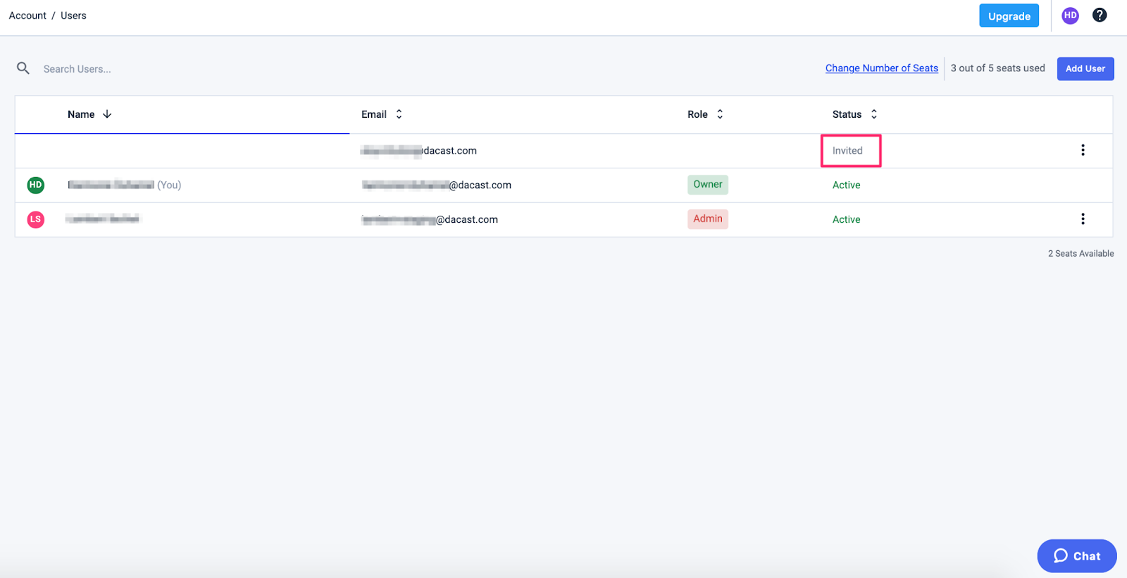The width and height of the screenshot is (1127, 578).
Task: Go to Account in breadcrumb
Action: (x=27, y=16)
